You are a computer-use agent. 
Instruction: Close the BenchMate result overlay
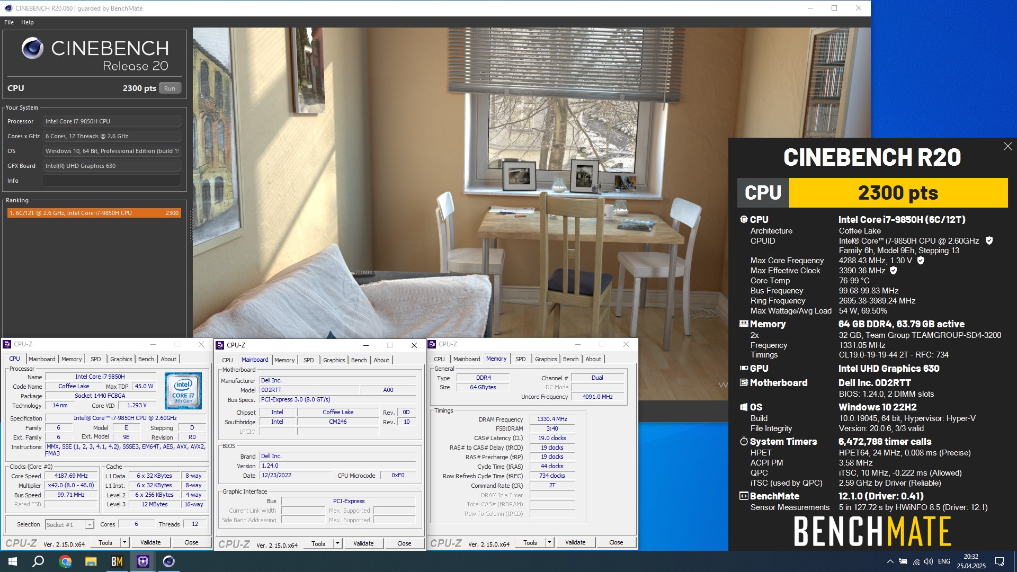[1007, 146]
